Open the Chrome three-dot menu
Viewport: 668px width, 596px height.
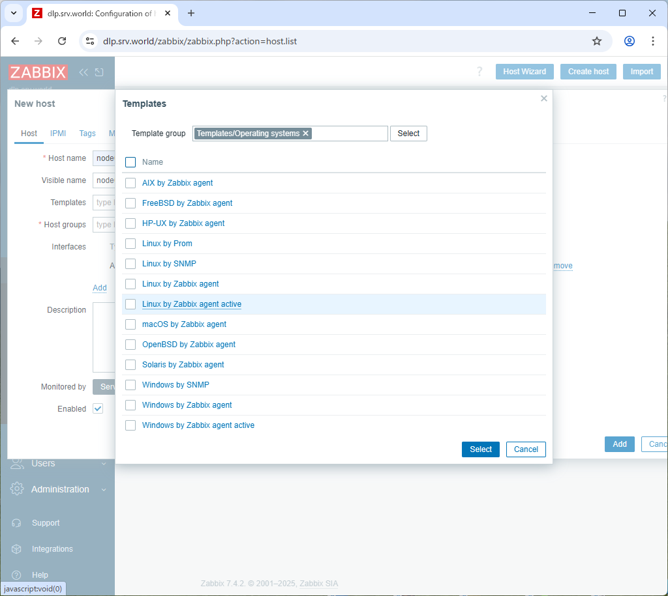tap(652, 41)
